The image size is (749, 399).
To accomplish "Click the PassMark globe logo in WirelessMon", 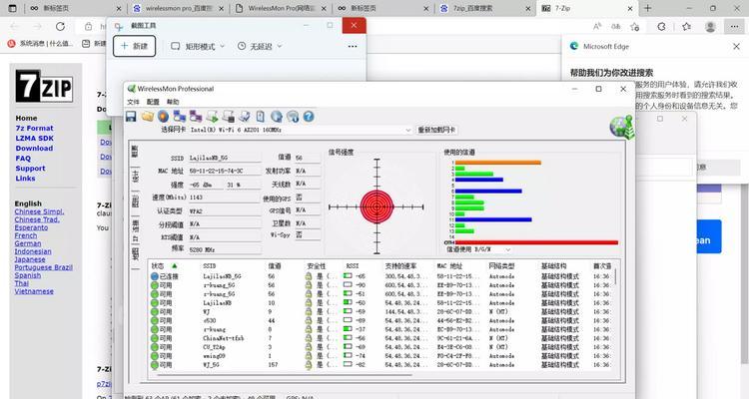I will click(621, 128).
